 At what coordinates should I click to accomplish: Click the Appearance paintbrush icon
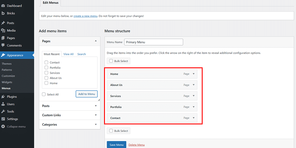[x=3, y=55]
